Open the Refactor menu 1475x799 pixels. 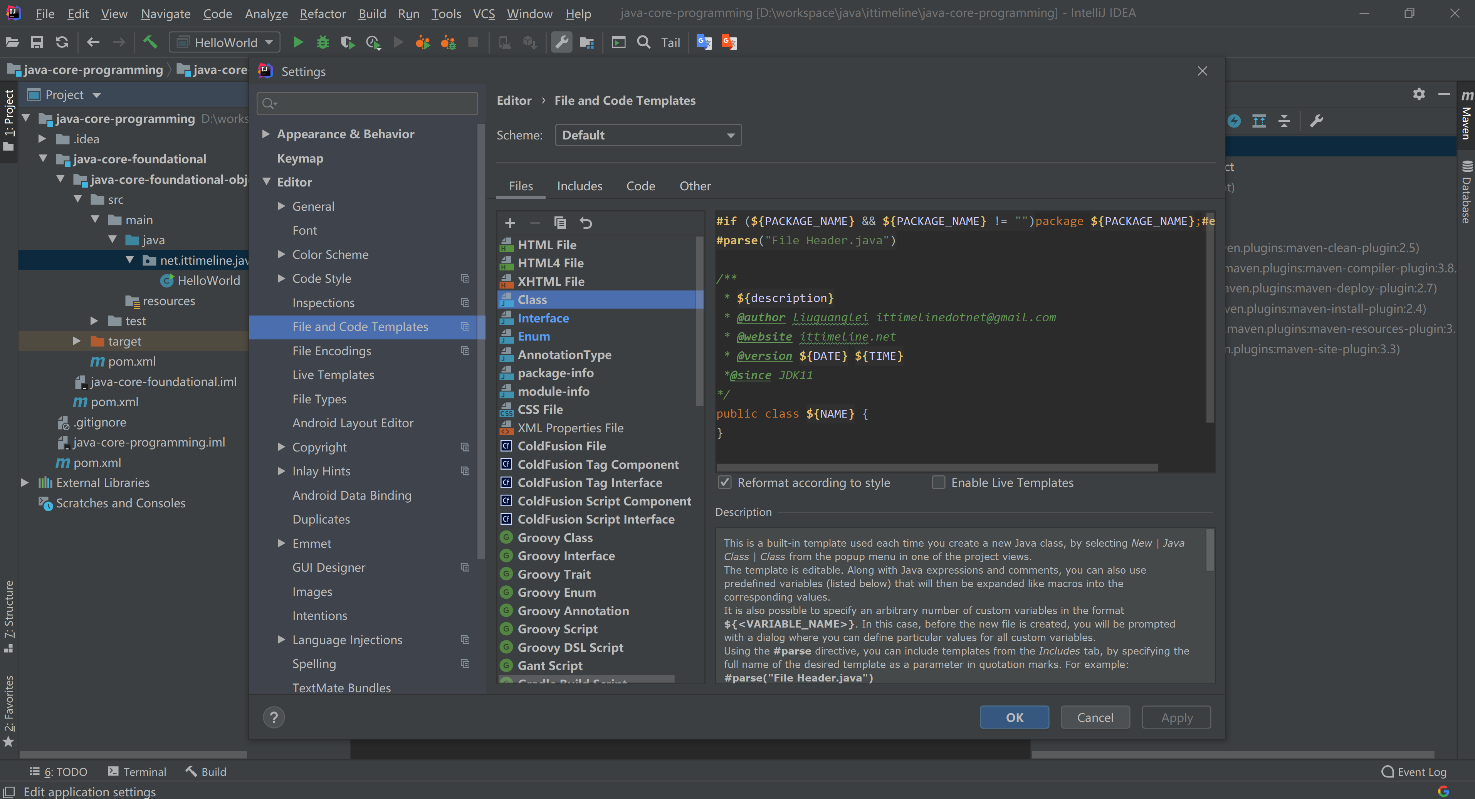pos(323,13)
